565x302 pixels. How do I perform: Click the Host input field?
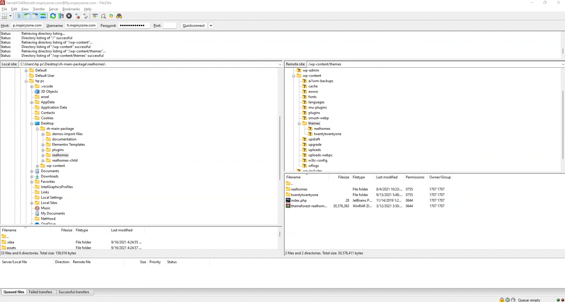point(27,26)
